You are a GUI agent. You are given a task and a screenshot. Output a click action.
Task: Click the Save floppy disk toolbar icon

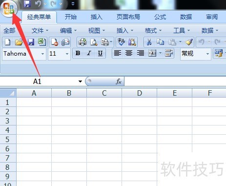point(31,42)
